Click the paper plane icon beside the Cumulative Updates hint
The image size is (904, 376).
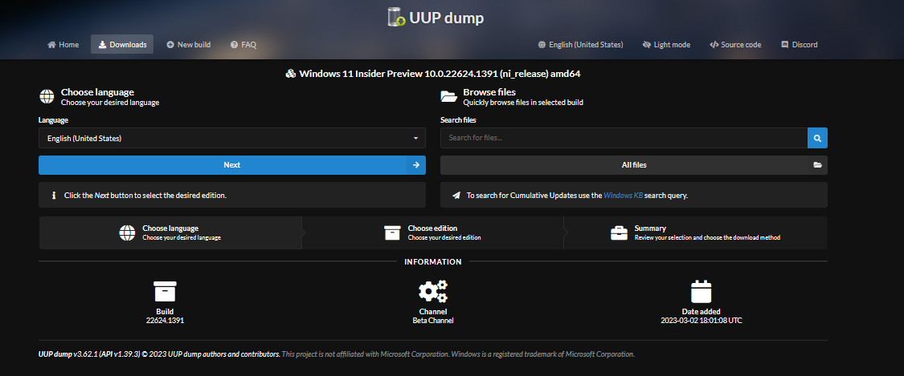(x=456, y=196)
